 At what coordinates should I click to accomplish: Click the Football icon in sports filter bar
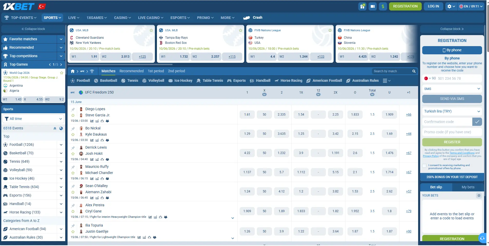point(73,81)
